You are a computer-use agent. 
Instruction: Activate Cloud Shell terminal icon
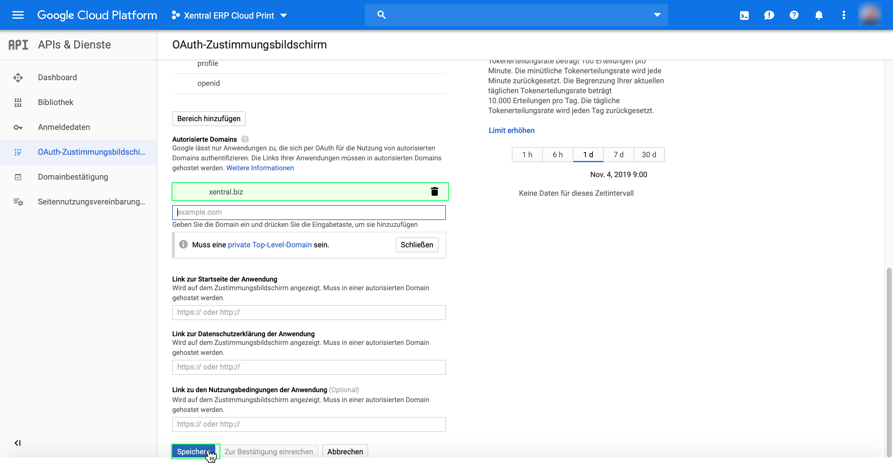click(744, 15)
